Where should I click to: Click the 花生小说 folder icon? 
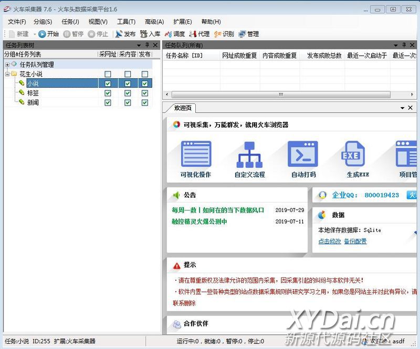pyautogui.click(x=14, y=73)
